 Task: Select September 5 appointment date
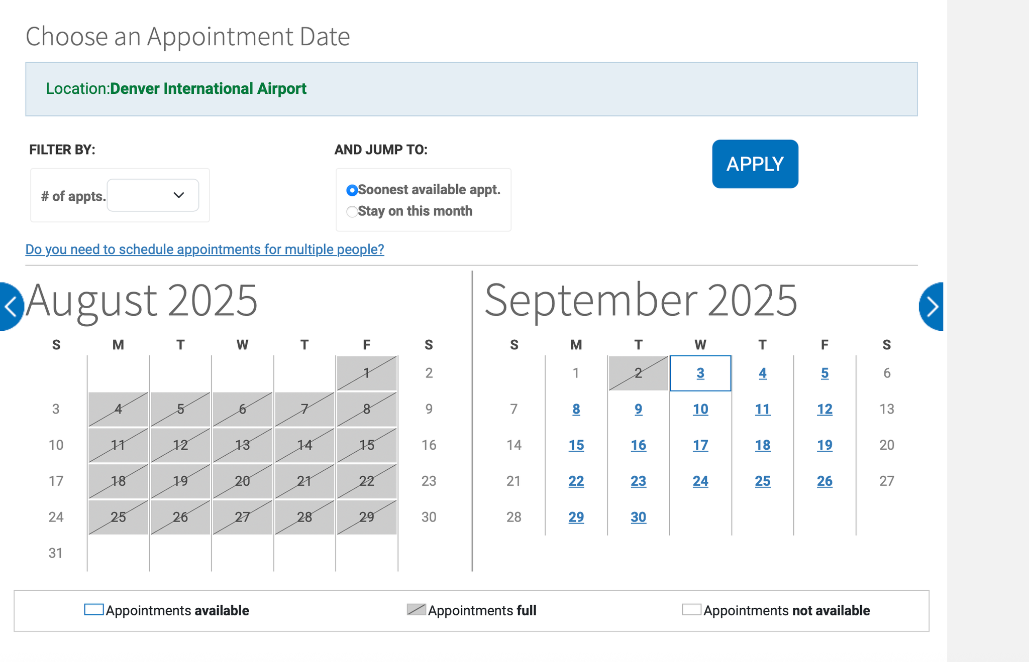pyautogui.click(x=824, y=373)
